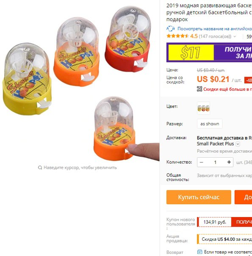Click the magnifier icon under the product image
This screenshot has width=252, height=256.
pyautogui.click(x=40, y=167)
